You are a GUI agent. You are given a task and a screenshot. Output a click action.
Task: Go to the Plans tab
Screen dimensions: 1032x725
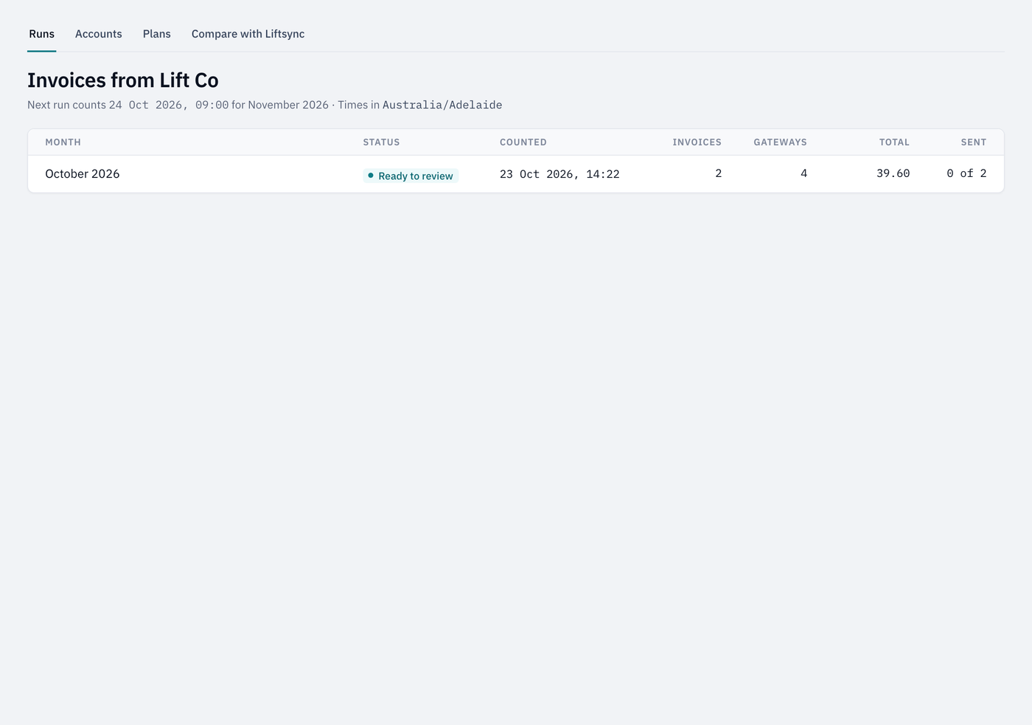[x=157, y=34]
